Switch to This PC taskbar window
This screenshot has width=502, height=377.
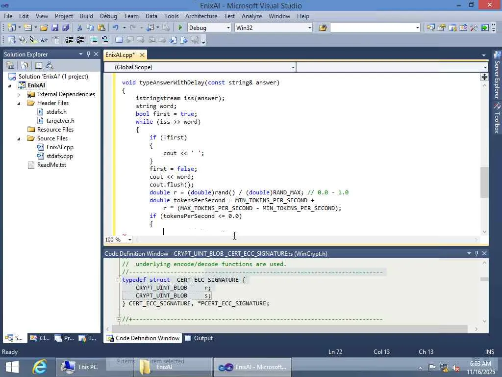tap(94, 367)
